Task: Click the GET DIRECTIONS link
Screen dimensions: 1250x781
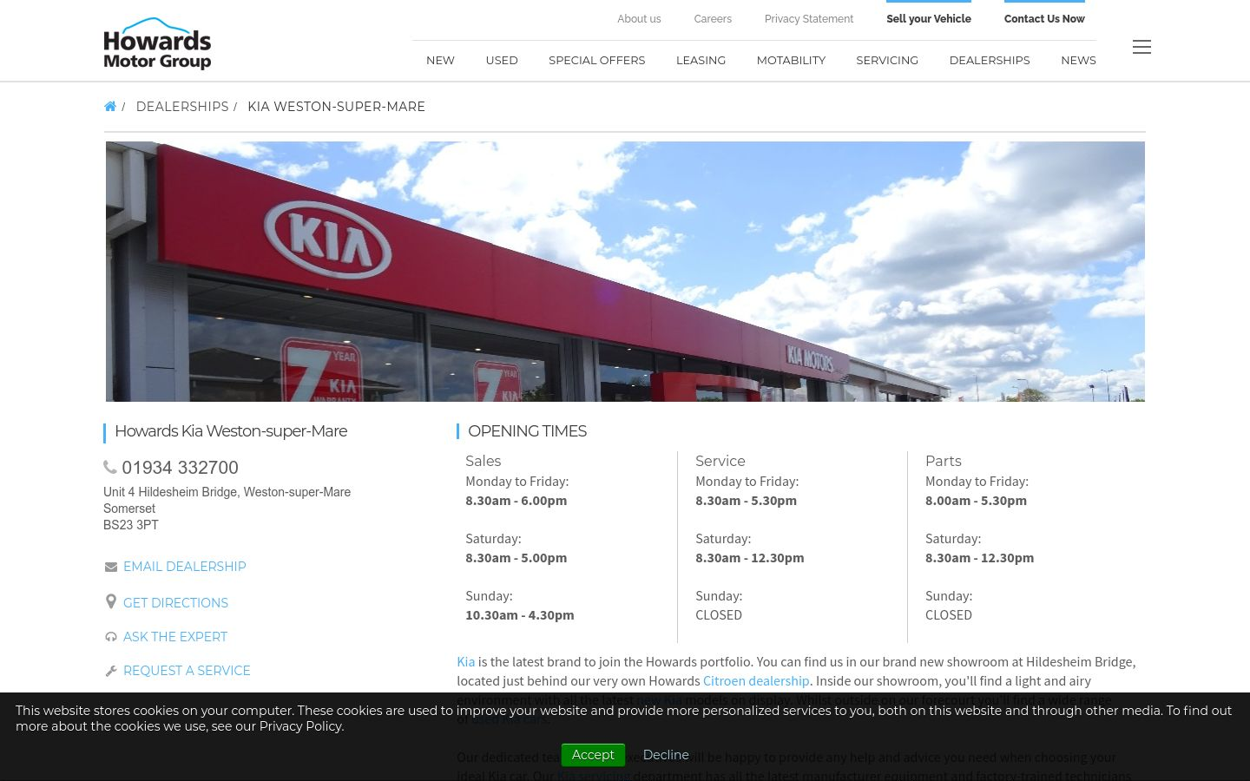Action: 175,603
